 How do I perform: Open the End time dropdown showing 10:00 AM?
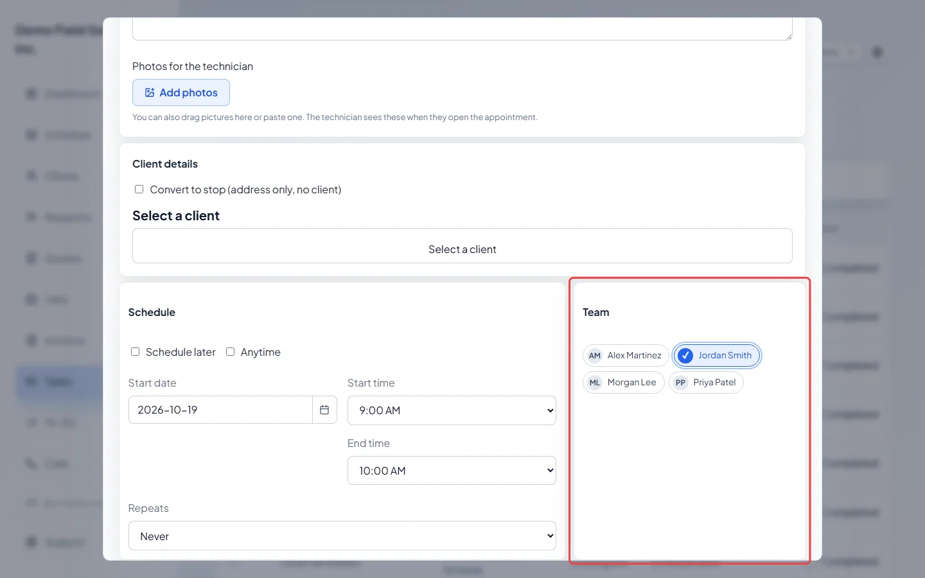coord(452,471)
